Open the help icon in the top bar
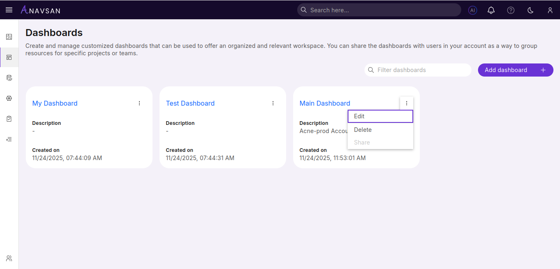560x269 pixels. 510,10
